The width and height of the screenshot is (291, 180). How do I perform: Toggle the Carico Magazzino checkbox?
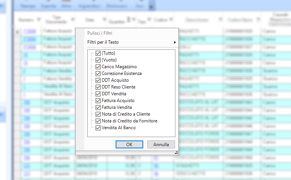point(98,67)
